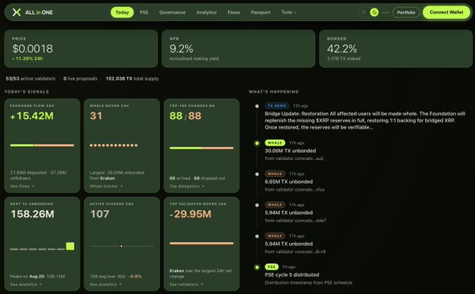Open the Today tab

(x=122, y=13)
